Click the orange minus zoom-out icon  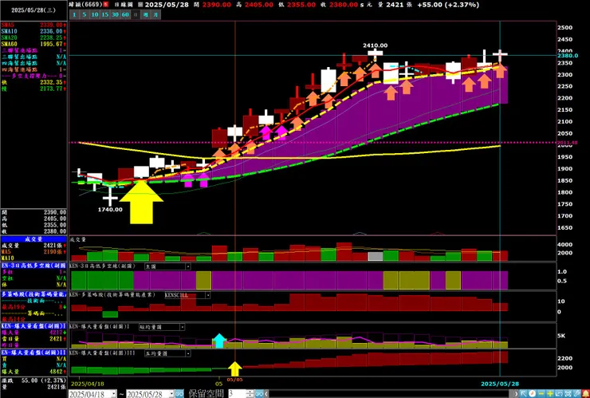pos(541,394)
